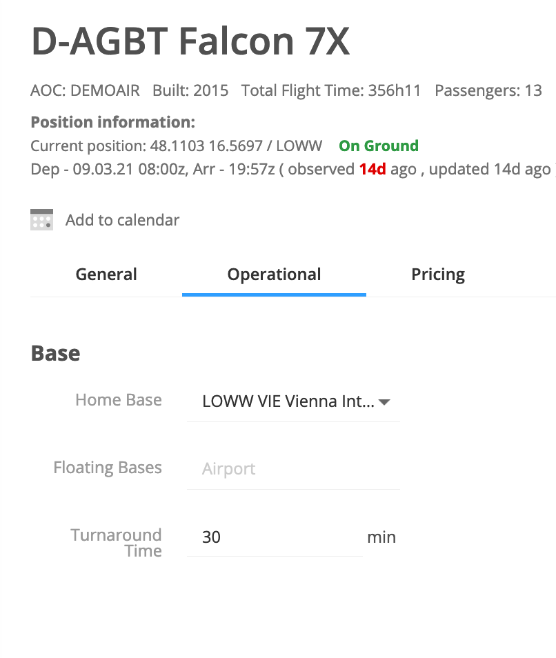556x658 pixels.
Task: Select the Operational tab
Action: (274, 275)
